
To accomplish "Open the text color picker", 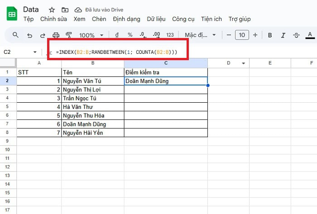I will [311, 35].
